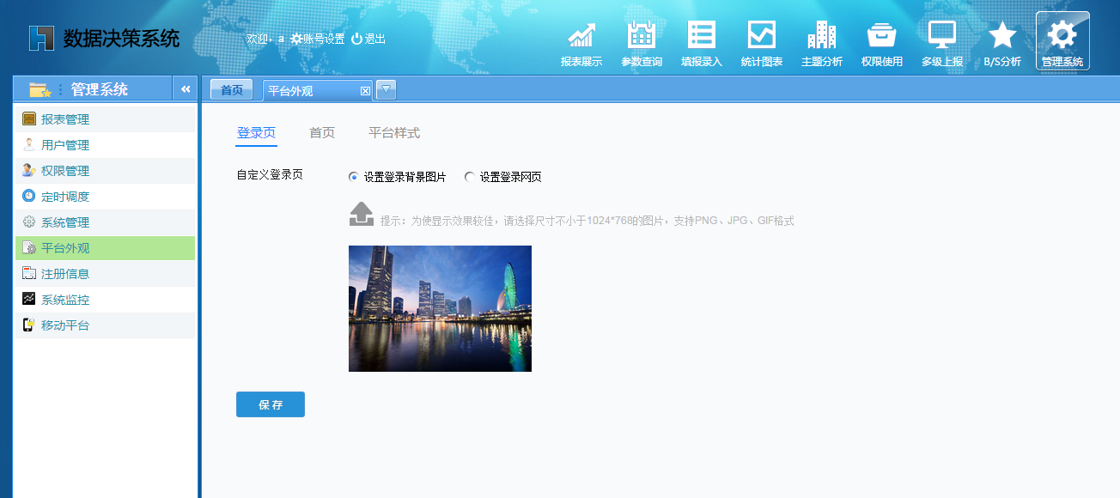Select 设置登录网页 radio button
This screenshot has height=498, width=1120.
[x=469, y=177]
